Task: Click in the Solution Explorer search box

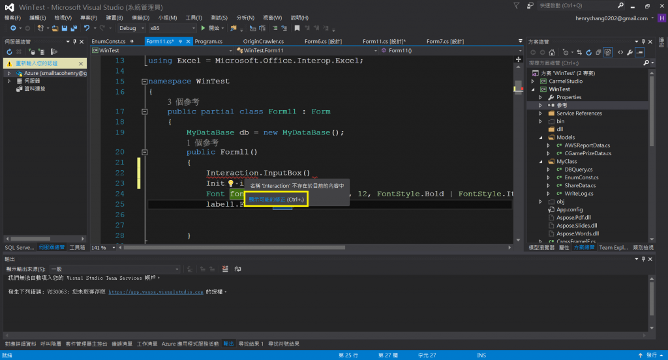Action: 584,63
